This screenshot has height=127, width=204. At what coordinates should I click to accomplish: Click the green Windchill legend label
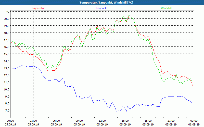point(166,8)
